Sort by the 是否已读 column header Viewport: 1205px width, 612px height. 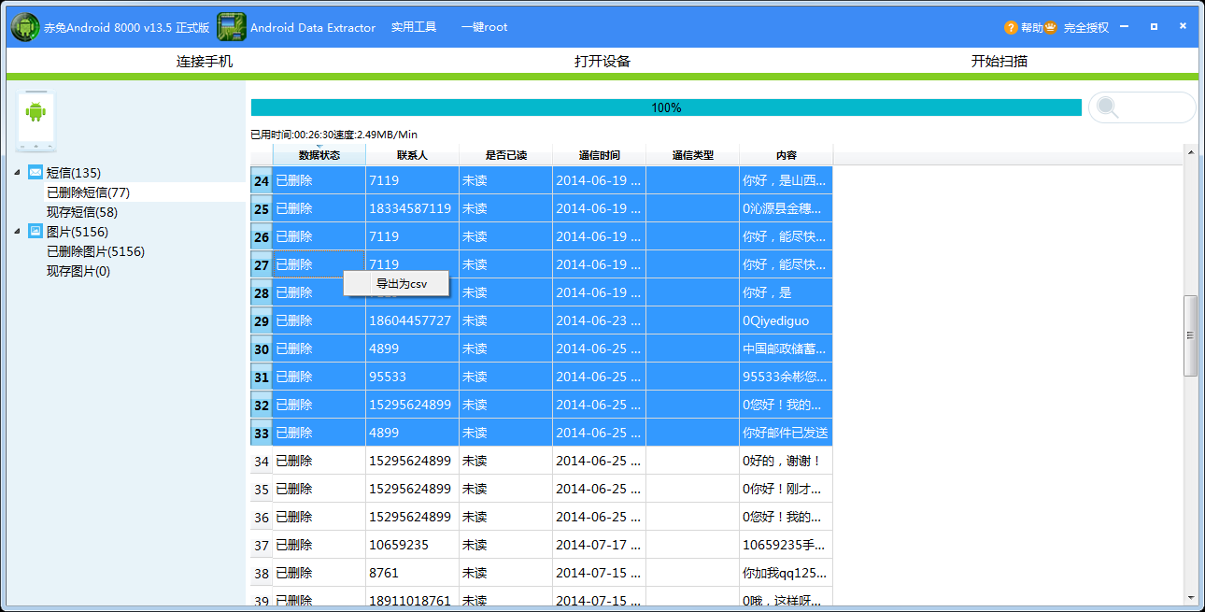(x=506, y=155)
